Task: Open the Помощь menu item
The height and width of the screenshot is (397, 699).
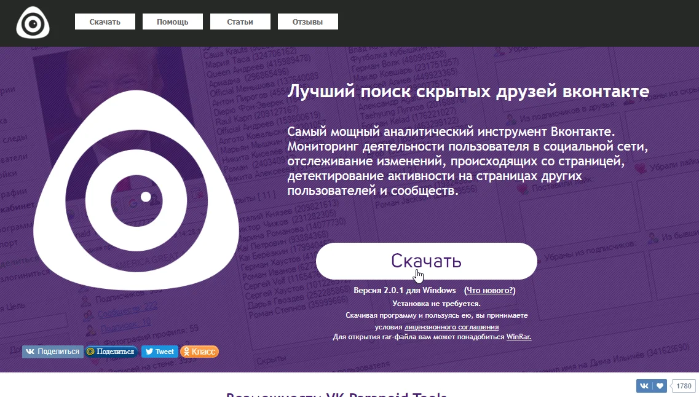Action: (x=173, y=22)
